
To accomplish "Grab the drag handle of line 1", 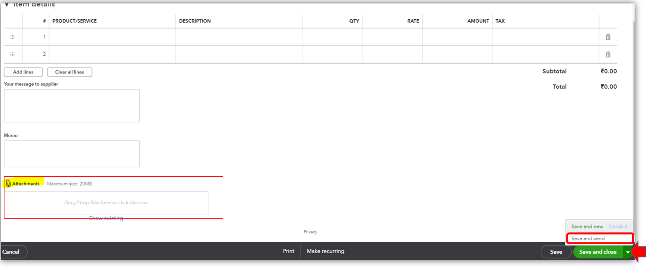I will 12,37.
